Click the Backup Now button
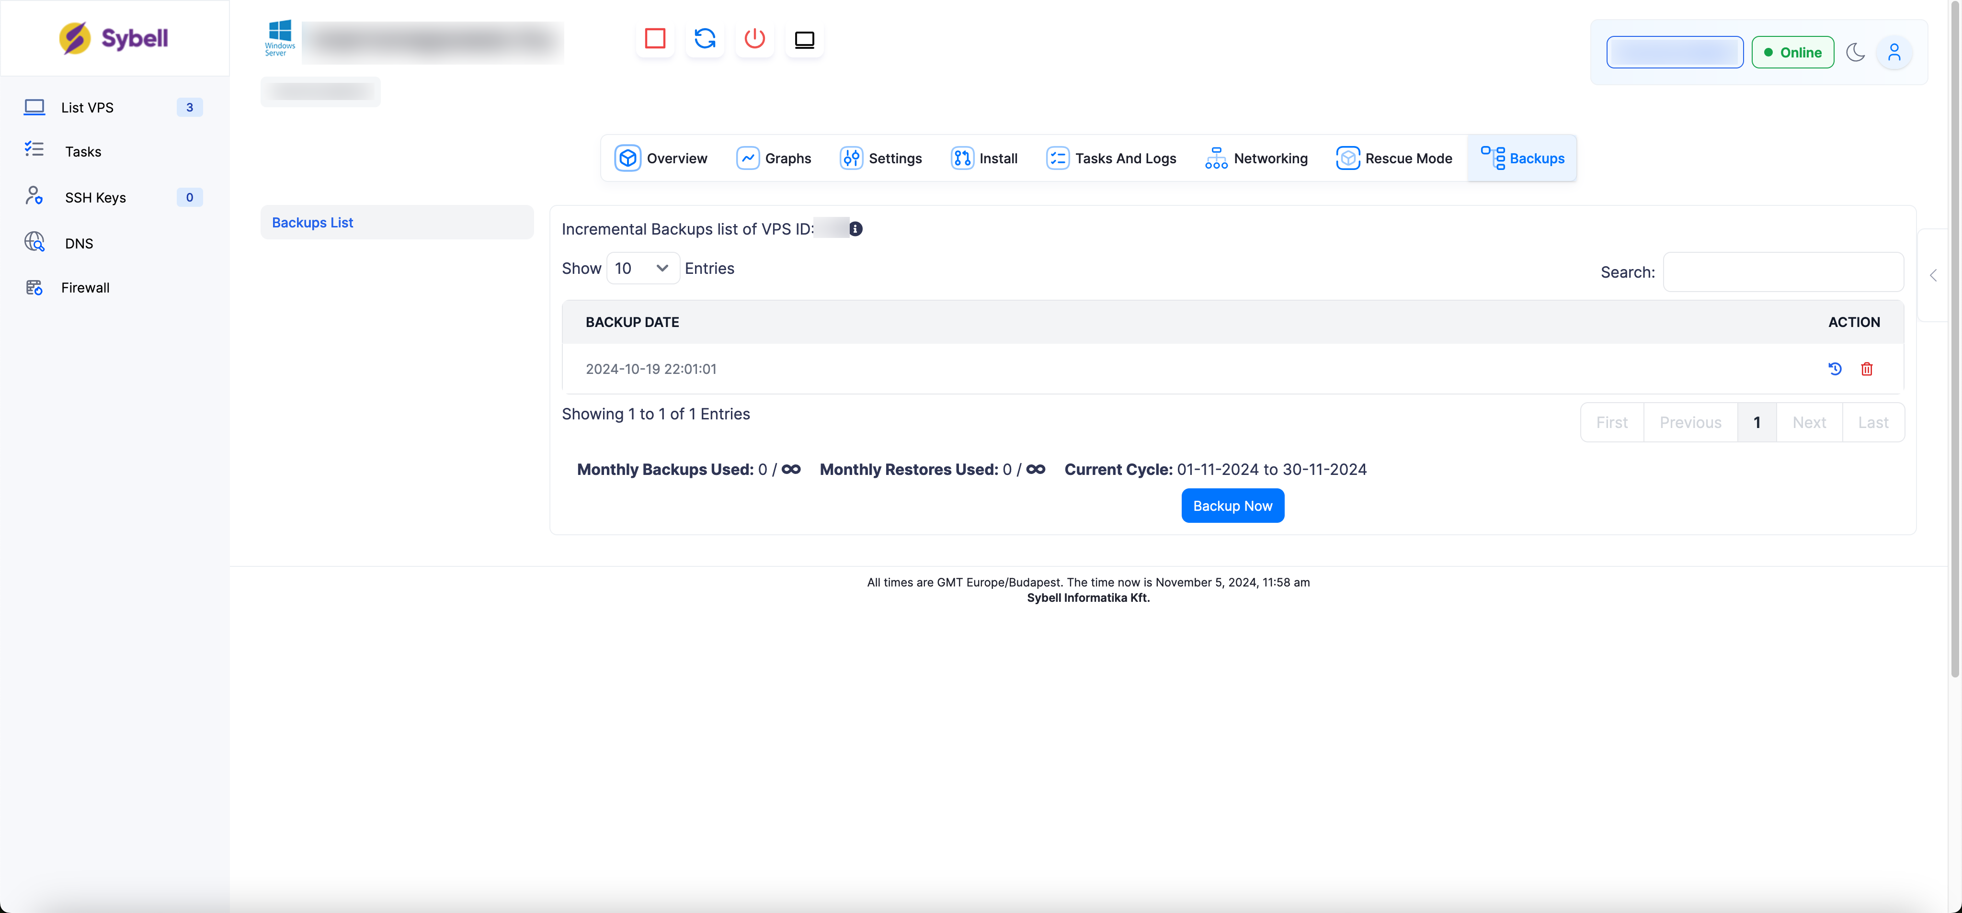 coord(1232,506)
